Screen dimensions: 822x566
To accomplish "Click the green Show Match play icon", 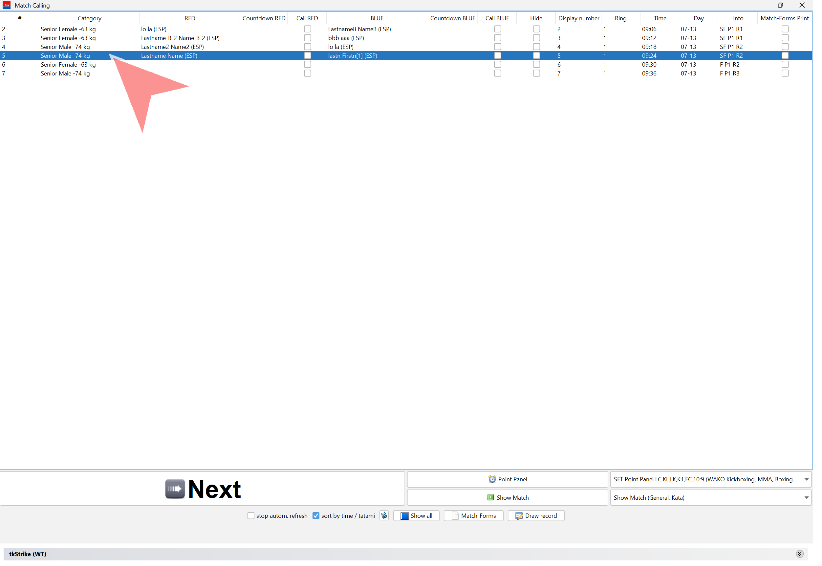I will pyautogui.click(x=490, y=497).
